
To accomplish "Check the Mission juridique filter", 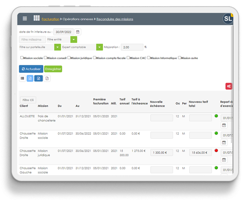I will (x=69, y=58).
